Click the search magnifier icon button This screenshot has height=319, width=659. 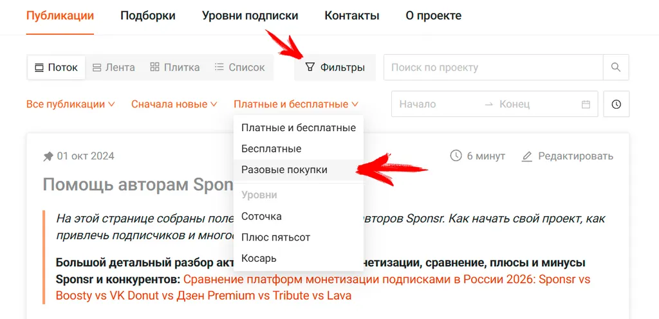click(616, 67)
